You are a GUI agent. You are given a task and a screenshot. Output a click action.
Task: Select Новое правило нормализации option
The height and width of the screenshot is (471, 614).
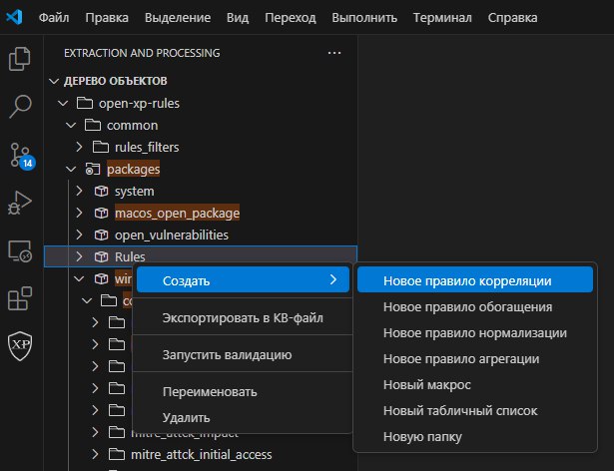475,332
